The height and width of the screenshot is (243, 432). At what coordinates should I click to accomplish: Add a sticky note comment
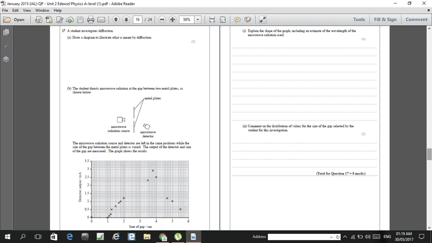(237, 20)
